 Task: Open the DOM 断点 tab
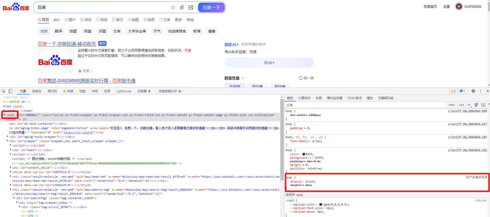pos(355,98)
